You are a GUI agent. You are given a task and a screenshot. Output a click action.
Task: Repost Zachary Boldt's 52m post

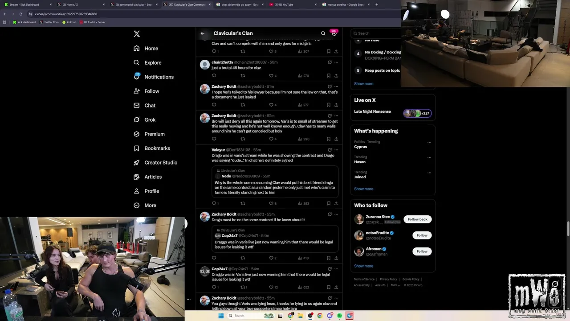click(x=243, y=139)
